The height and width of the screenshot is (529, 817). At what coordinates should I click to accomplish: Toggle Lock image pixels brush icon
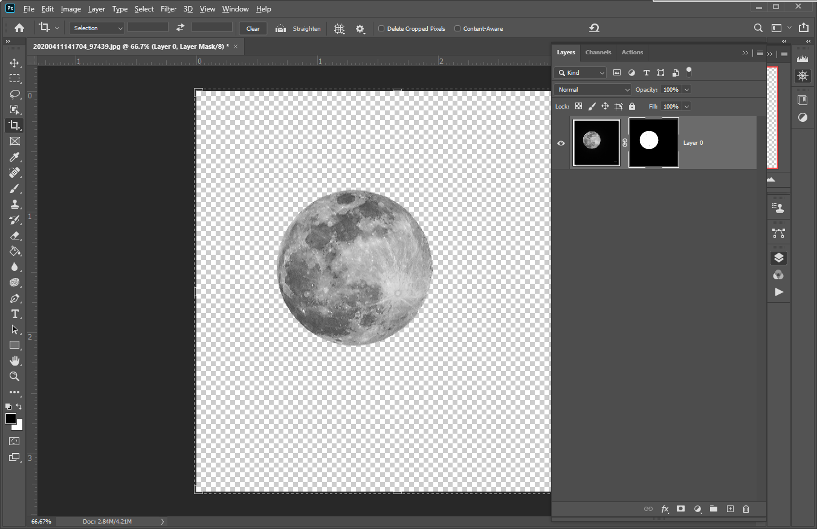592,106
